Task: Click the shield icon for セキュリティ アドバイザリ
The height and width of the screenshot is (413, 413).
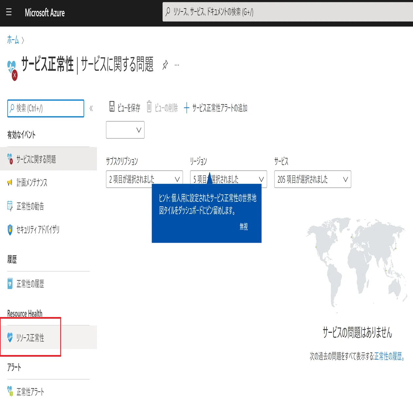Action: (10, 230)
